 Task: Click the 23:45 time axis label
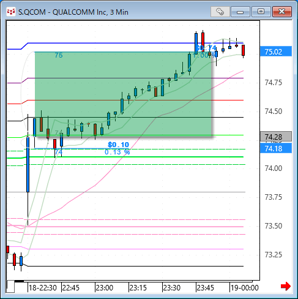tap(206, 288)
